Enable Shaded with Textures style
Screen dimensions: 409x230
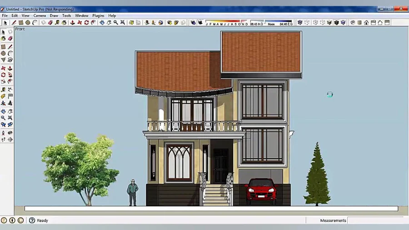[x=336, y=23]
